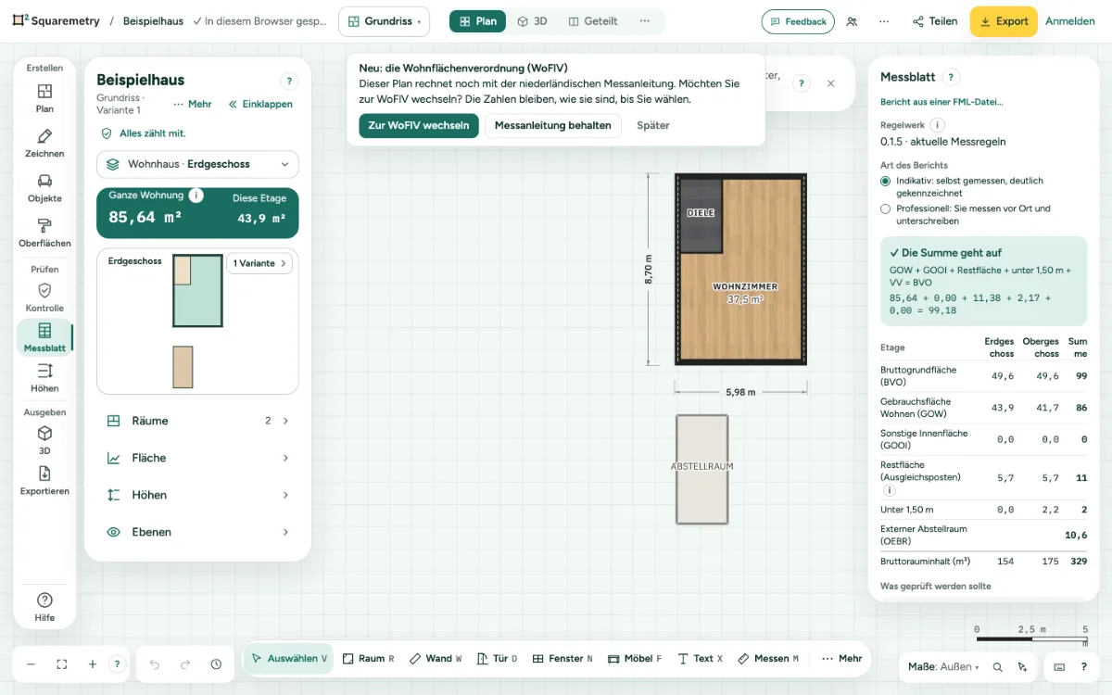Open the Oberflächen panel in the sidebar
1112x695 pixels.
pos(44,234)
